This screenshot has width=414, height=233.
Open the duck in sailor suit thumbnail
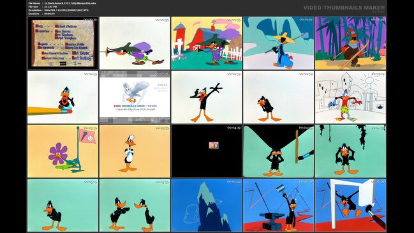(x=135, y=151)
